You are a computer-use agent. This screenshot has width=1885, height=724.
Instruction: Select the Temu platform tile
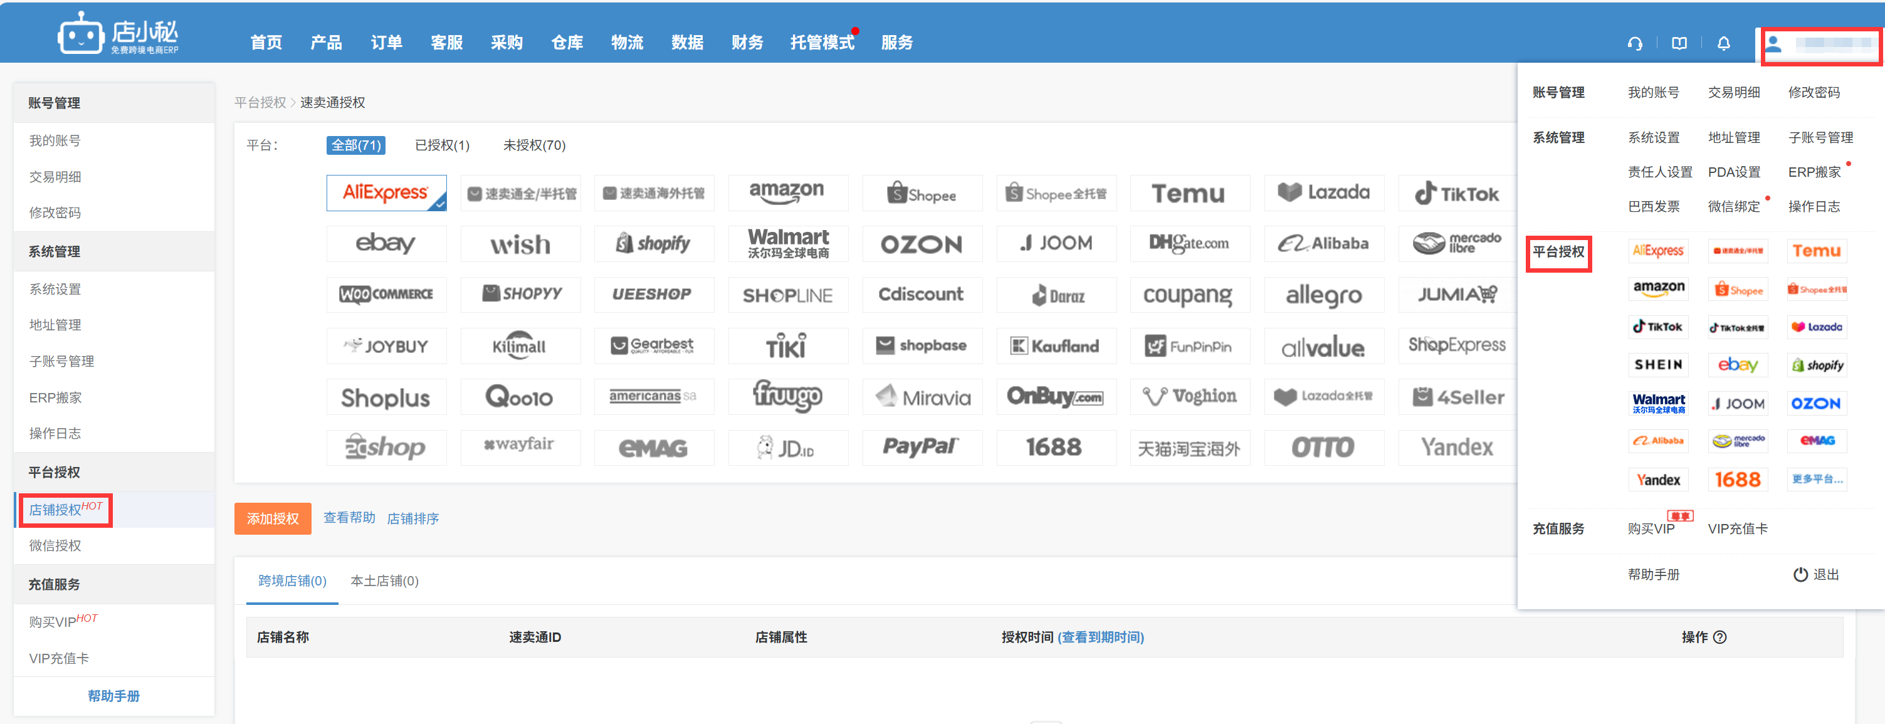[x=1189, y=192]
